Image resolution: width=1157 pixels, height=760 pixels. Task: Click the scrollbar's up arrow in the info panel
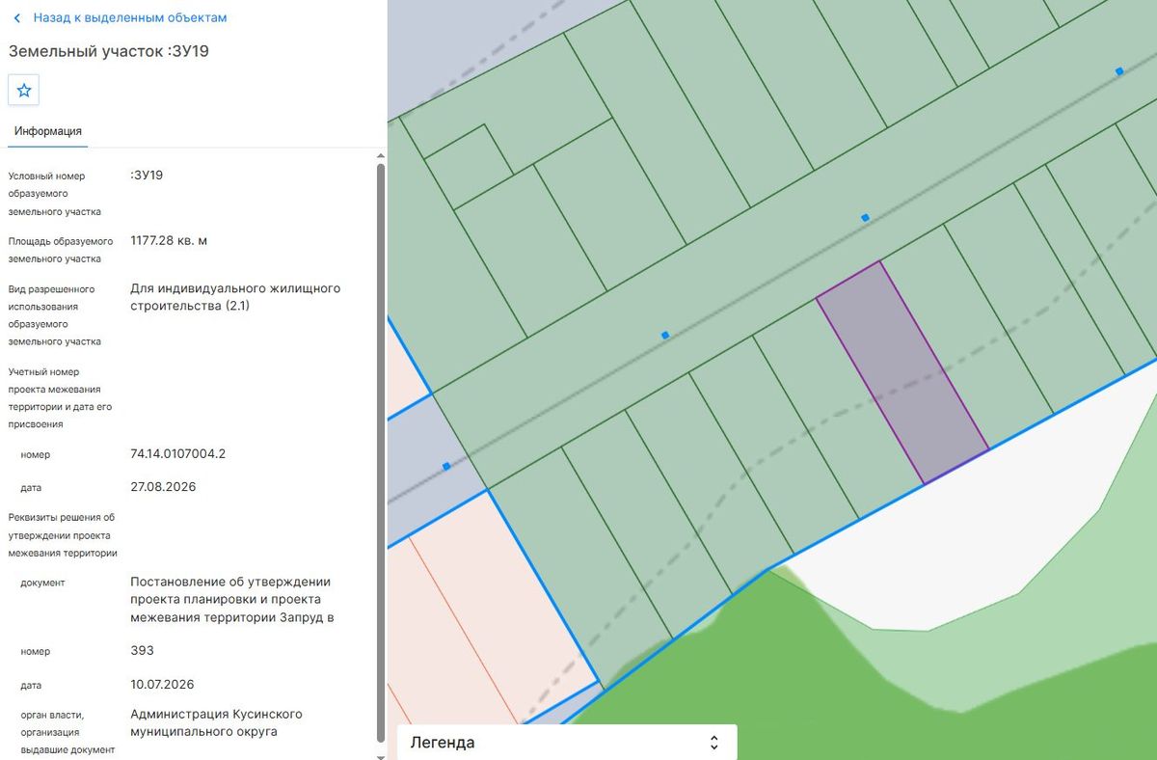[x=380, y=156]
